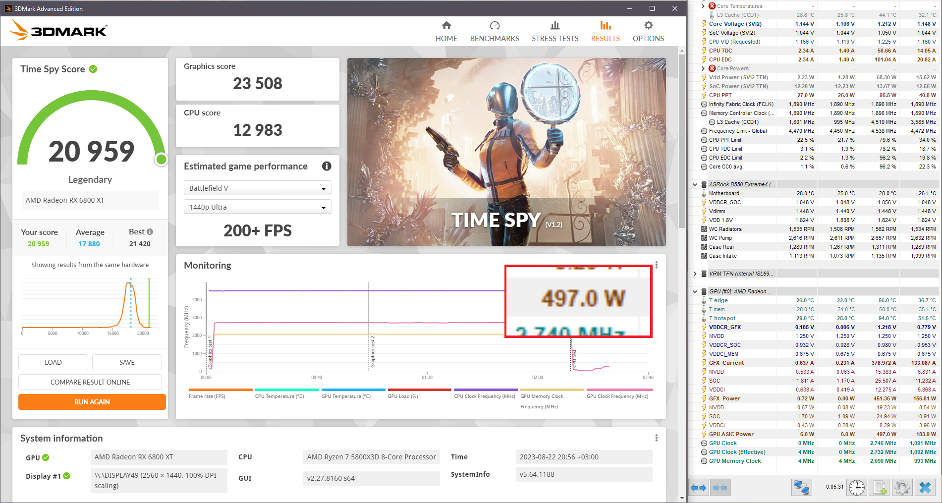The height and width of the screenshot is (503, 942).
Task: Open the estimated game performance info icon
Action: coord(327,166)
